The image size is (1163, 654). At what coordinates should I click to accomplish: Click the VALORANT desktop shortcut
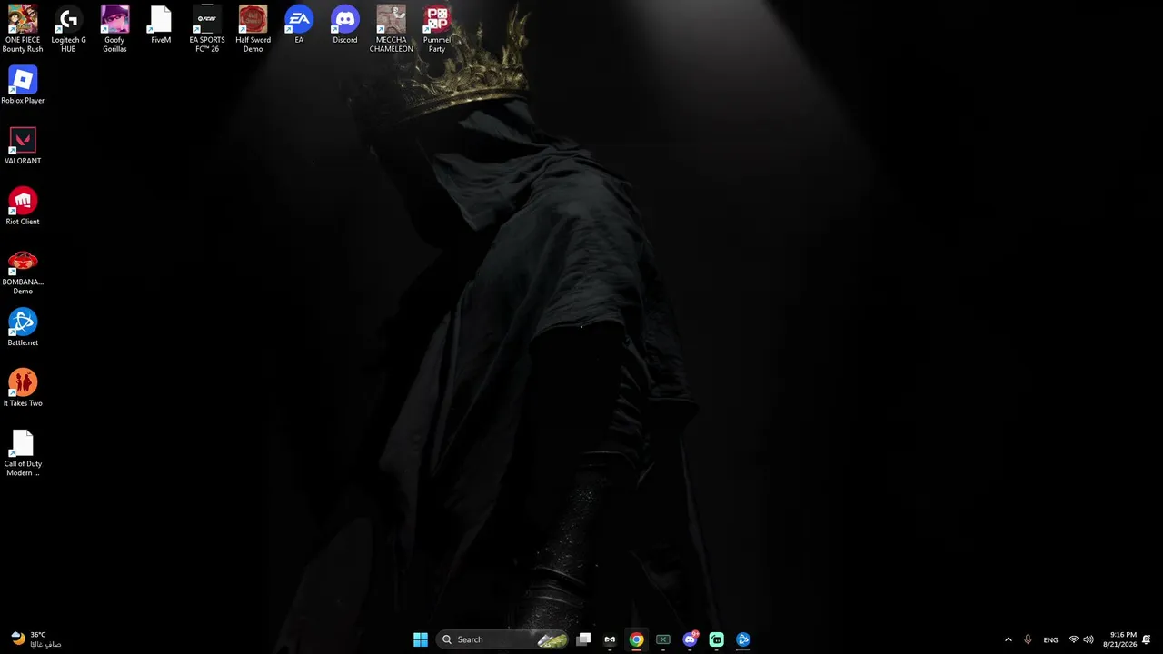point(23,145)
